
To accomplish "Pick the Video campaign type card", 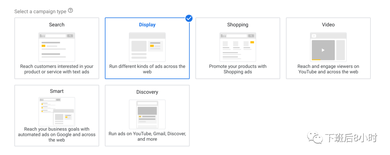I will point(328,48).
